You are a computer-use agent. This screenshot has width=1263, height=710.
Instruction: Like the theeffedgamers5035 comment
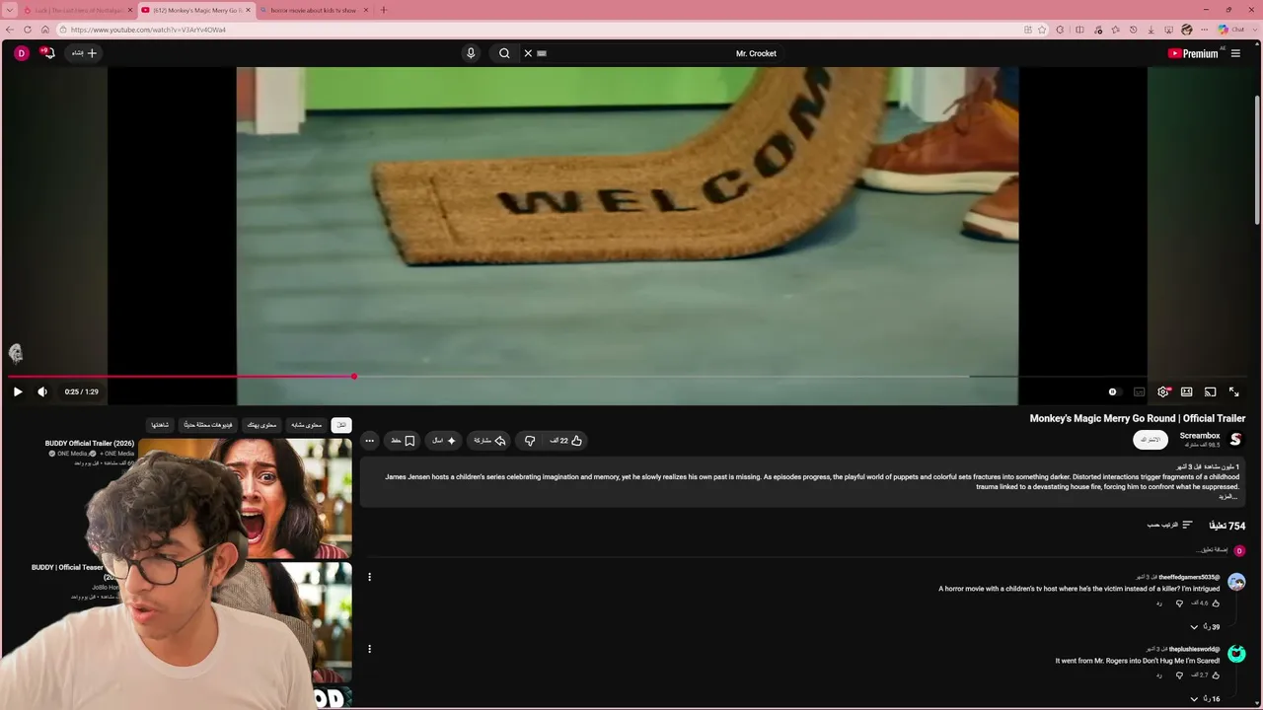coord(1216,603)
